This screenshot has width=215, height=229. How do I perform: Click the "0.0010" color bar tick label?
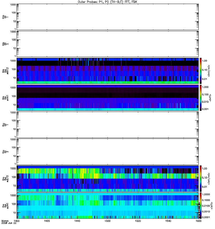click(x=206, y=212)
